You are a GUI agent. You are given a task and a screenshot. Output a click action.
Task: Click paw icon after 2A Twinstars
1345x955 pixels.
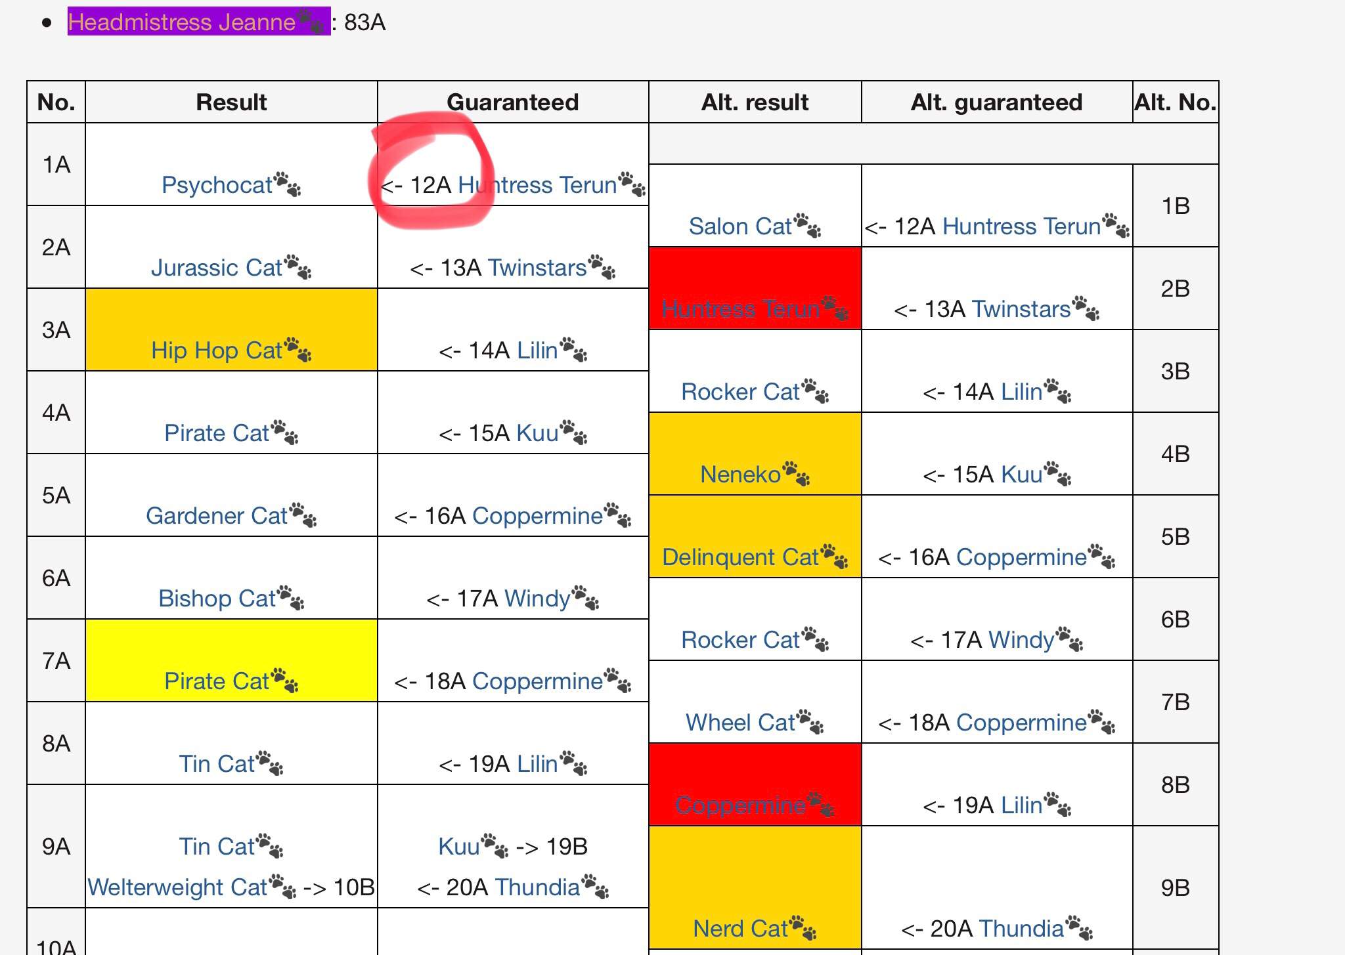602,267
